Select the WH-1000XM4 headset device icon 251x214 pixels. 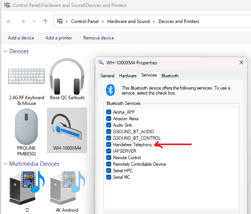tap(67, 127)
